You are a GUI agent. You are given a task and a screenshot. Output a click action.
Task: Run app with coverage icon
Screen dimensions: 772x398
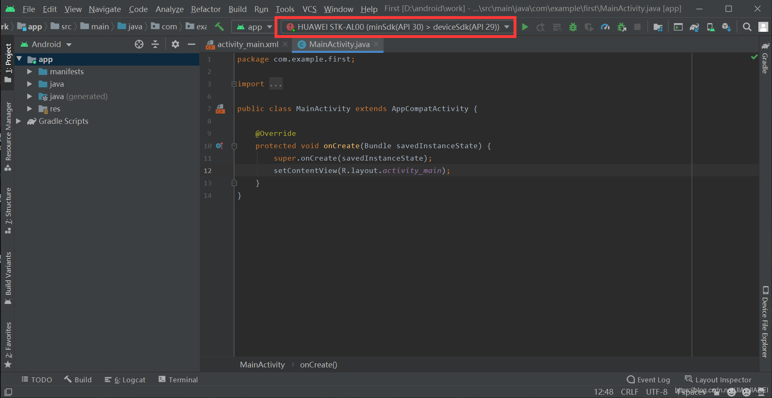(x=589, y=27)
